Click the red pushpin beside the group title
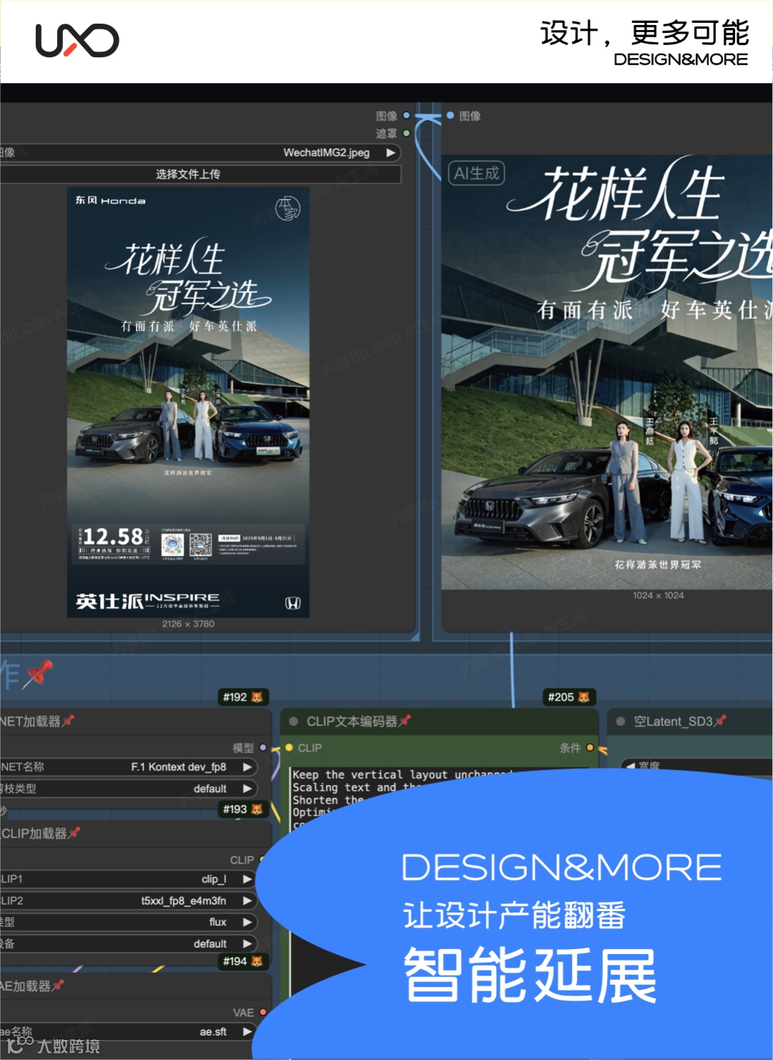773x1060 pixels. (x=38, y=674)
